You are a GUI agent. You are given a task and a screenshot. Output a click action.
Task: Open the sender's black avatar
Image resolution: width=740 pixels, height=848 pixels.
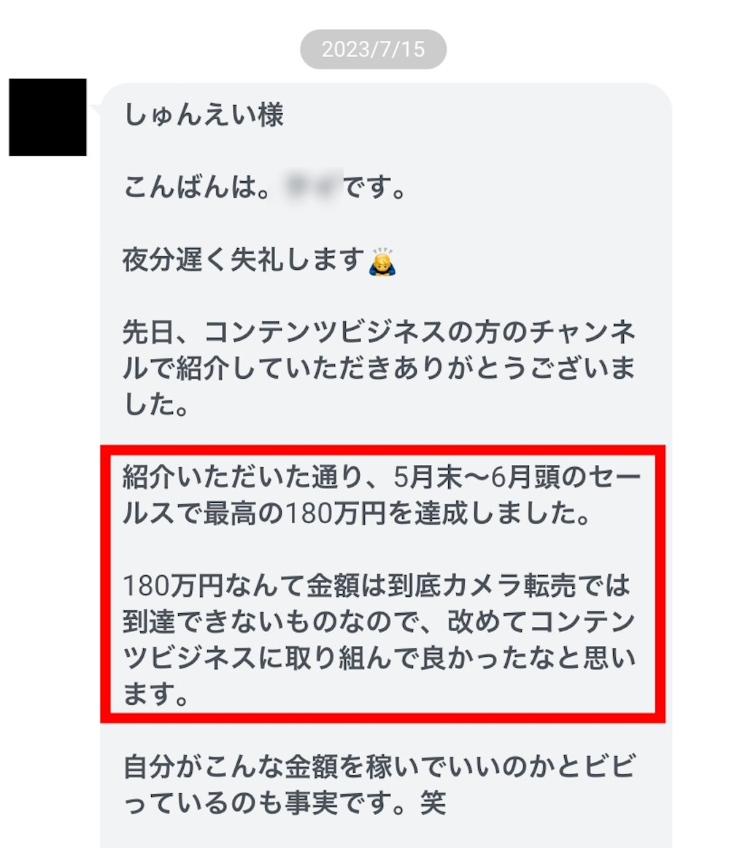click(47, 117)
